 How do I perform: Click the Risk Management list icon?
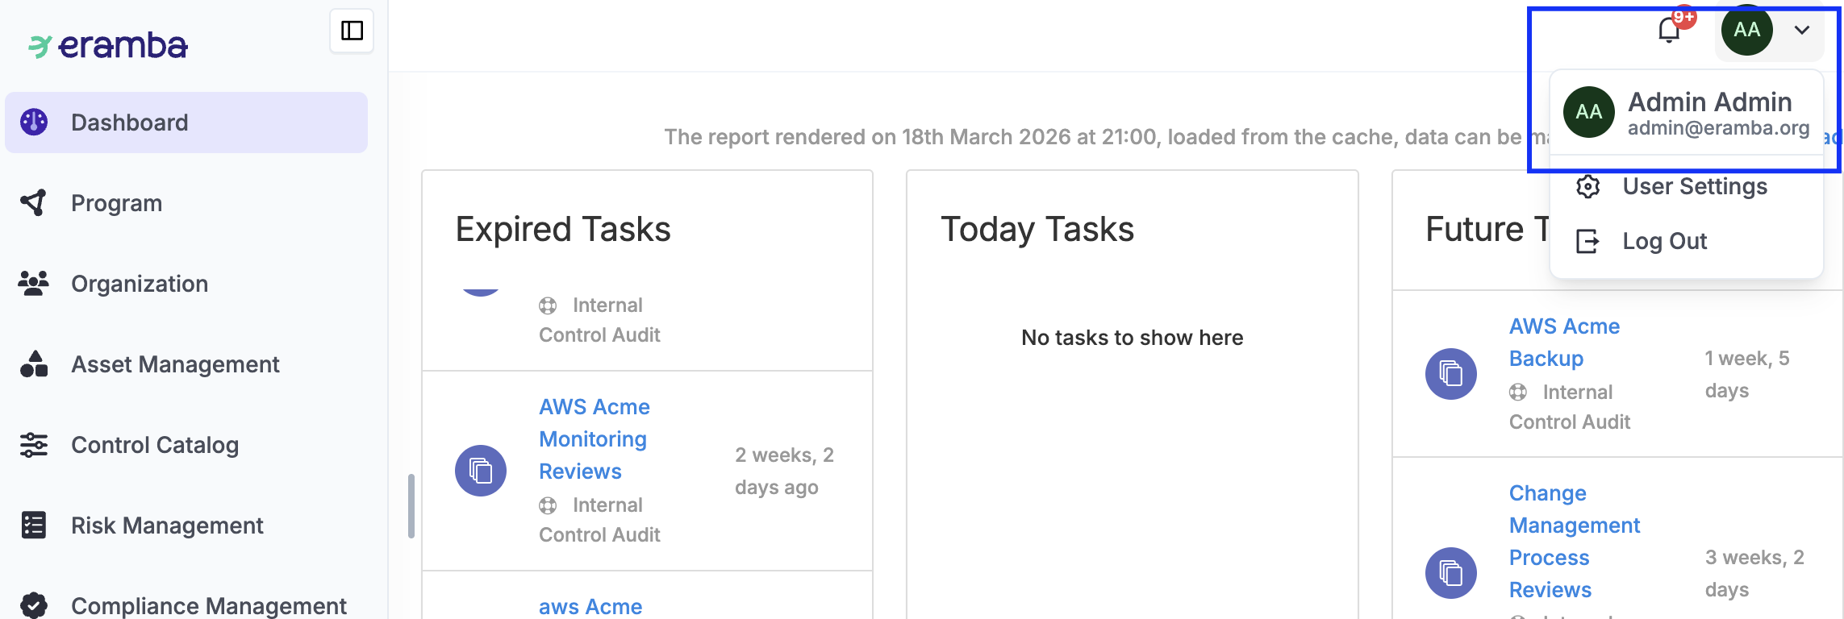34,525
